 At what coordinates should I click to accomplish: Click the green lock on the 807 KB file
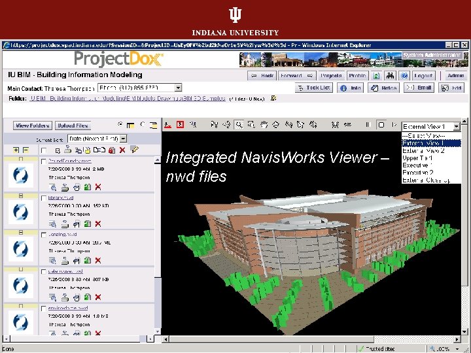click(x=88, y=297)
